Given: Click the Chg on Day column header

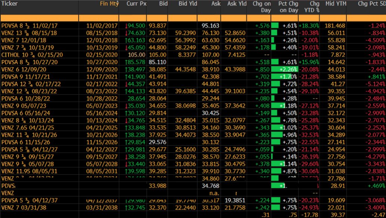Looking at the screenshot, I should pos(262,7).
